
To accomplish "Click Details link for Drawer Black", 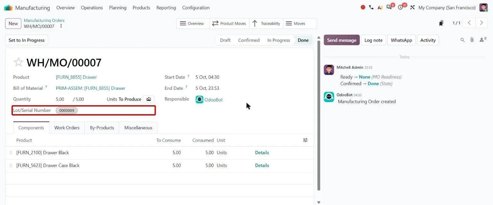I will coord(262,153).
